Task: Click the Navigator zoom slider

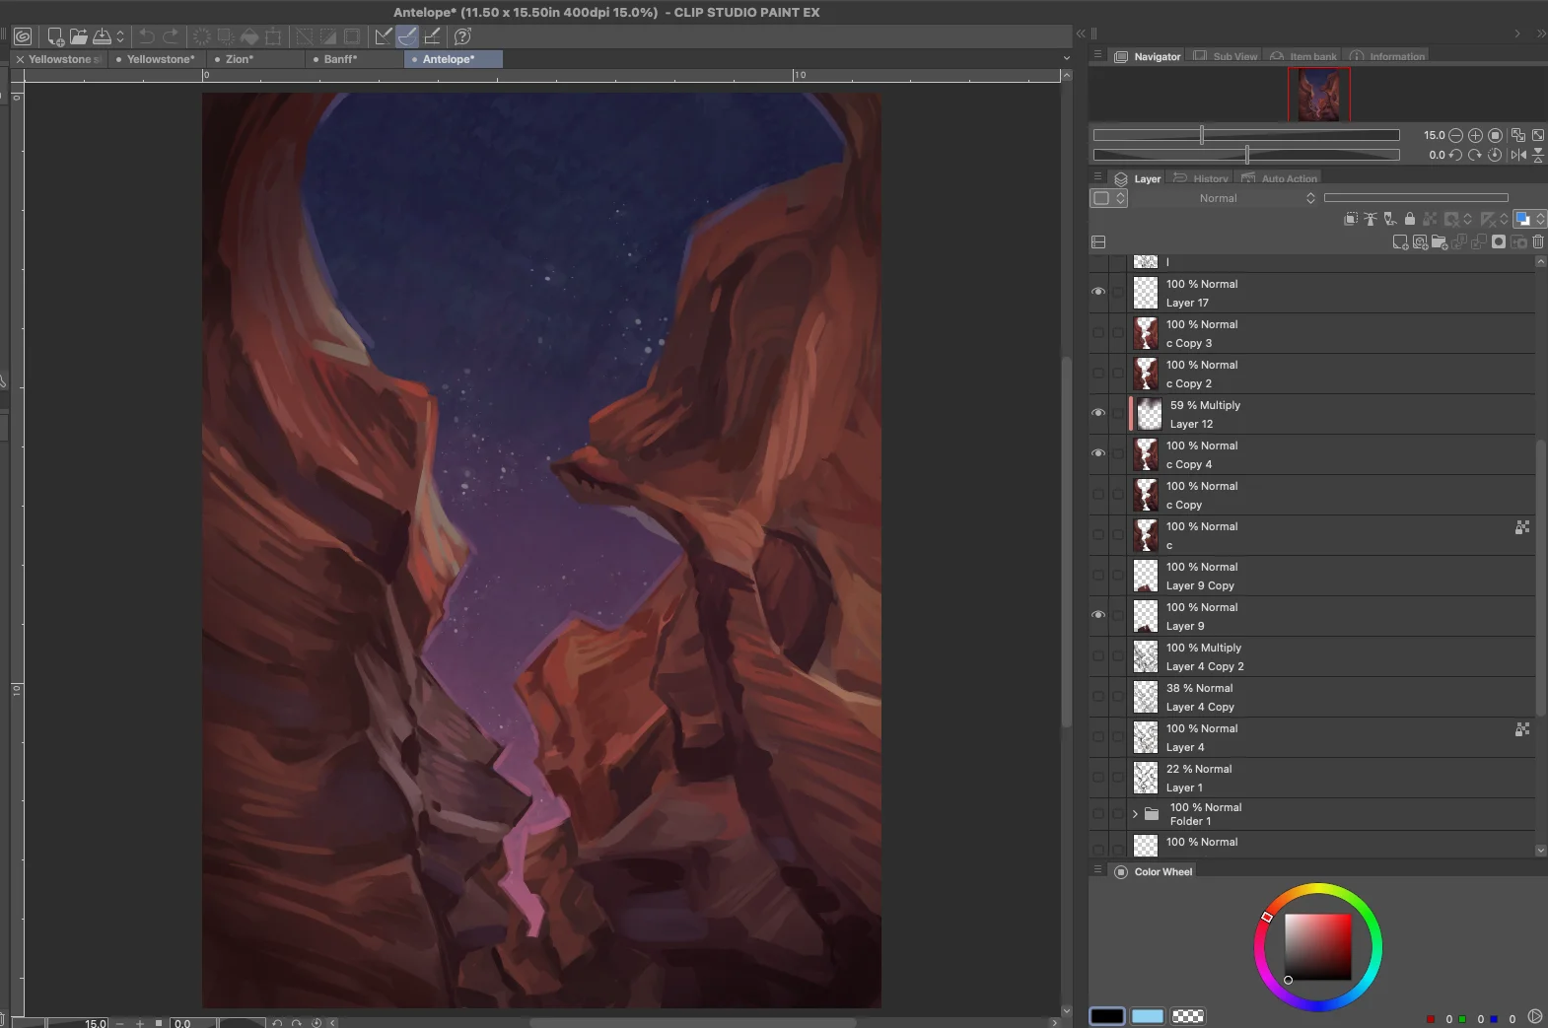Action: [x=1246, y=135]
